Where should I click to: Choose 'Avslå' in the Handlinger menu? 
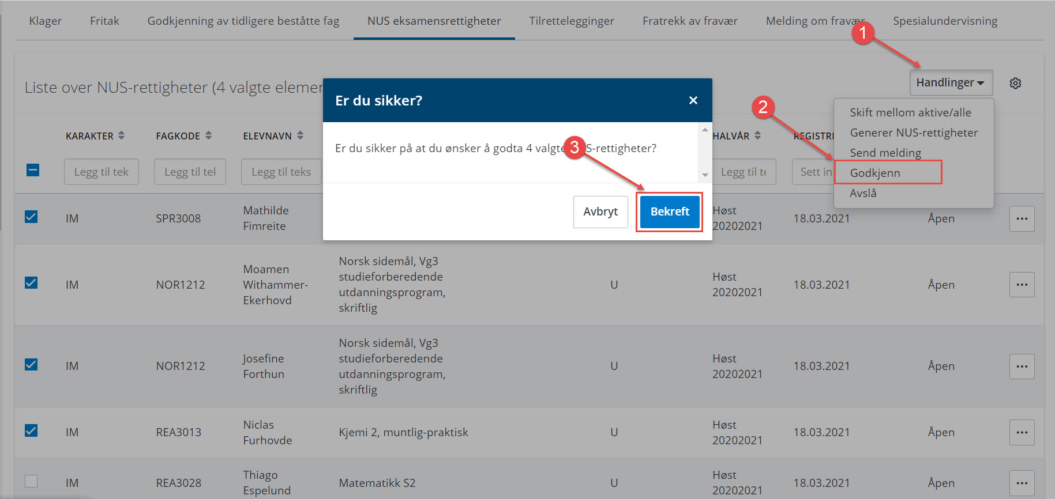(863, 193)
